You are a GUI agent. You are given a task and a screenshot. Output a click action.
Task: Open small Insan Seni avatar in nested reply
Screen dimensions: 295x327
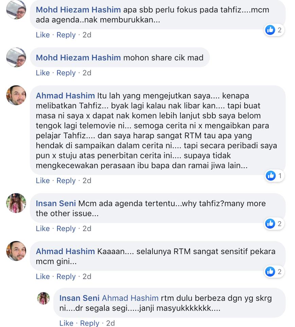[44, 298]
